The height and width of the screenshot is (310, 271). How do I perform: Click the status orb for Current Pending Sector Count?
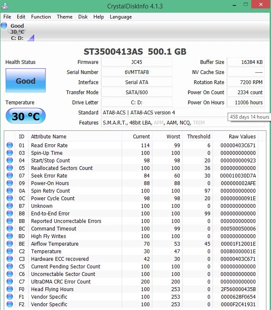click(10, 266)
